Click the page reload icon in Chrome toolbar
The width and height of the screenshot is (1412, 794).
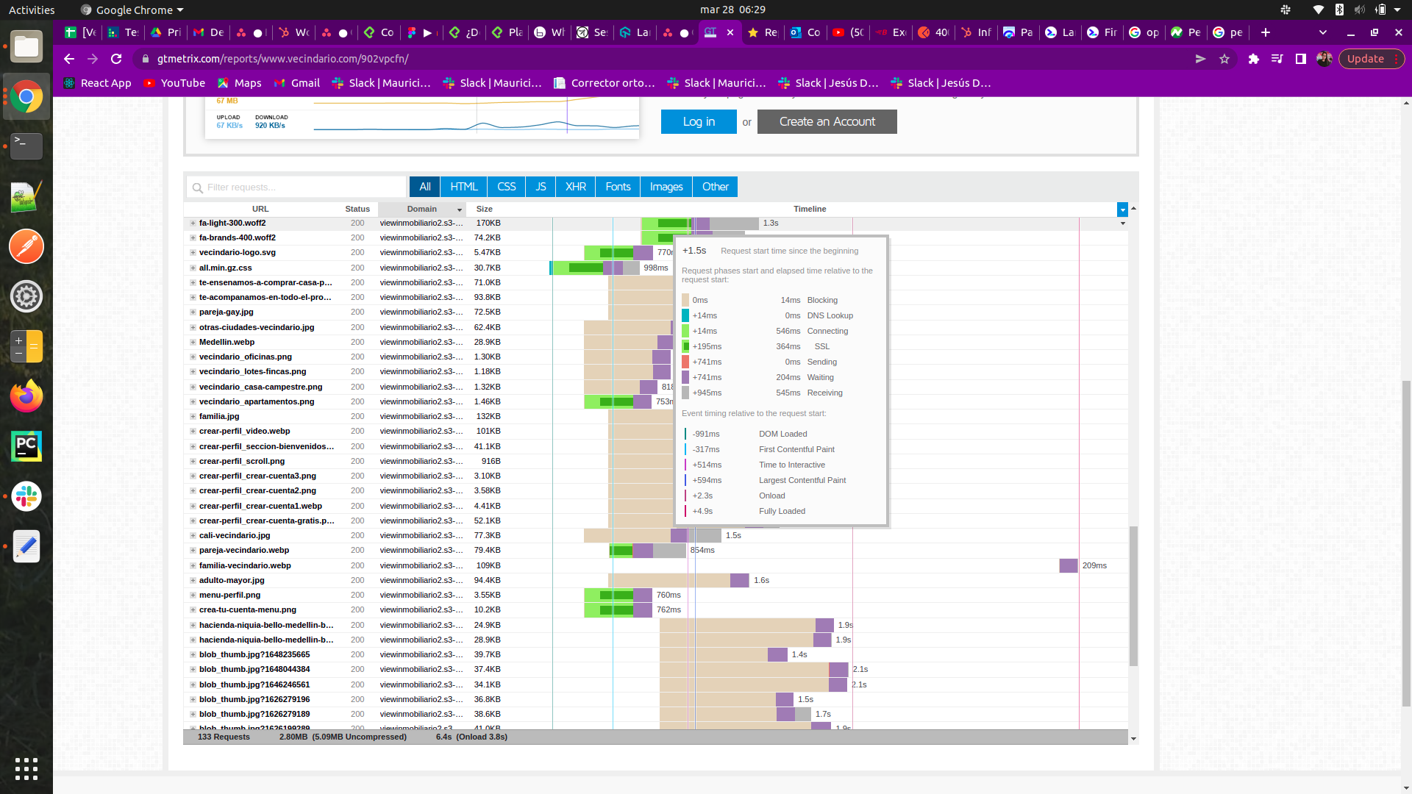point(116,59)
